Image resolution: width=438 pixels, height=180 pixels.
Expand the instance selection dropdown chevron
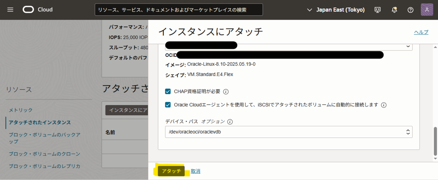[x=408, y=47]
